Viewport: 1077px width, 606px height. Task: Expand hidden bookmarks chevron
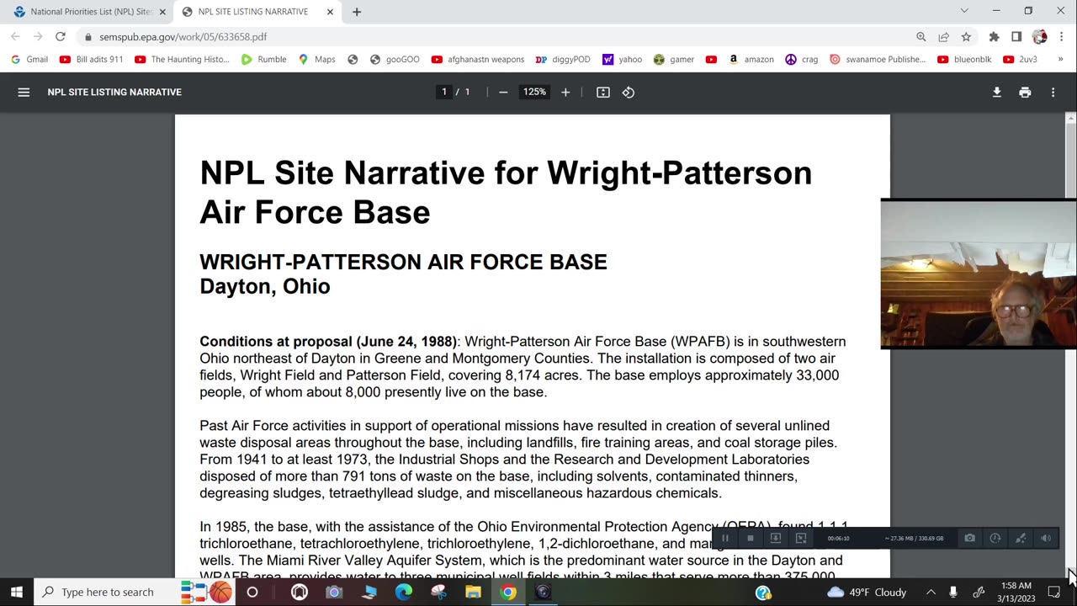coord(1060,59)
